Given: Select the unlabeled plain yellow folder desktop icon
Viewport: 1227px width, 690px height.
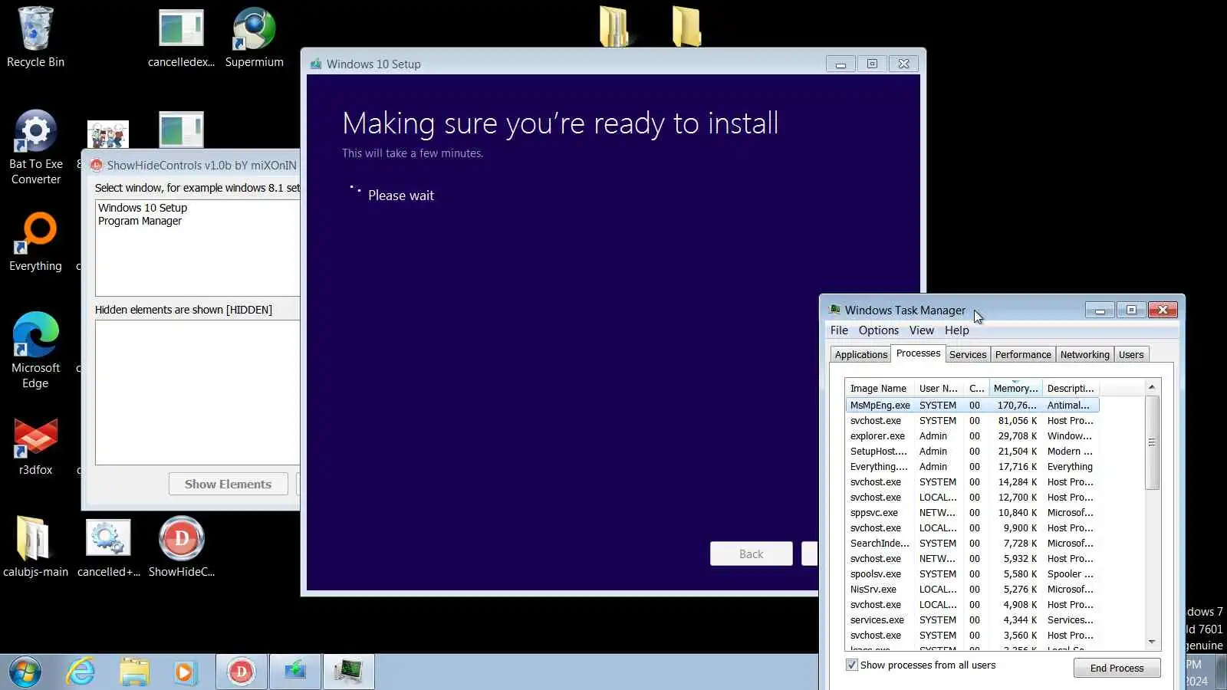Looking at the screenshot, I should [686, 27].
